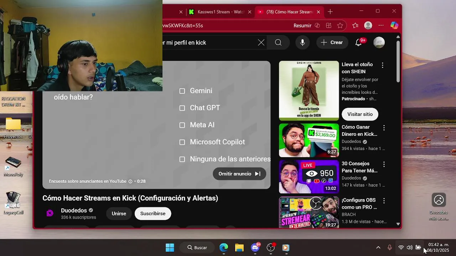Open the 30 Consejos video thumbnail
This screenshot has width=456, height=256.
309,177
